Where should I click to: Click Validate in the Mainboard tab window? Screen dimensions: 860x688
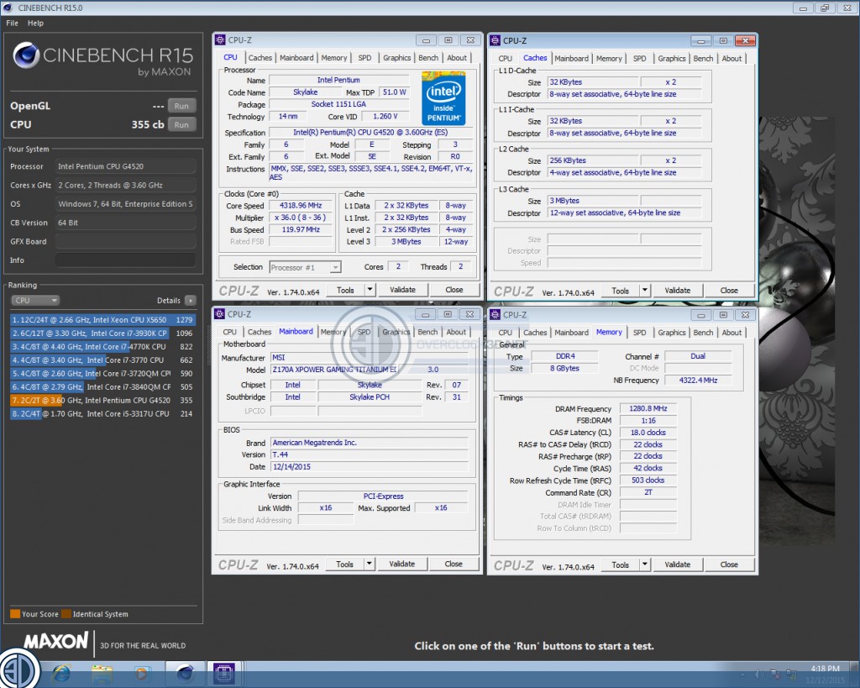click(402, 564)
